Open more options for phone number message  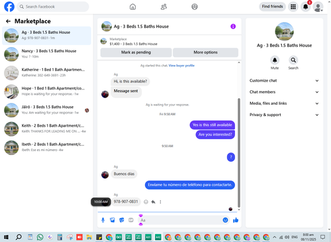tap(160, 202)
